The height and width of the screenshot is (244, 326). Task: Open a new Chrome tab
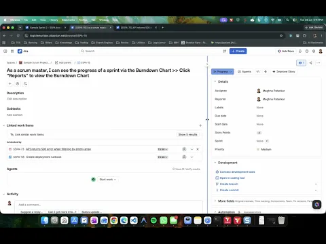click(162, 28)
